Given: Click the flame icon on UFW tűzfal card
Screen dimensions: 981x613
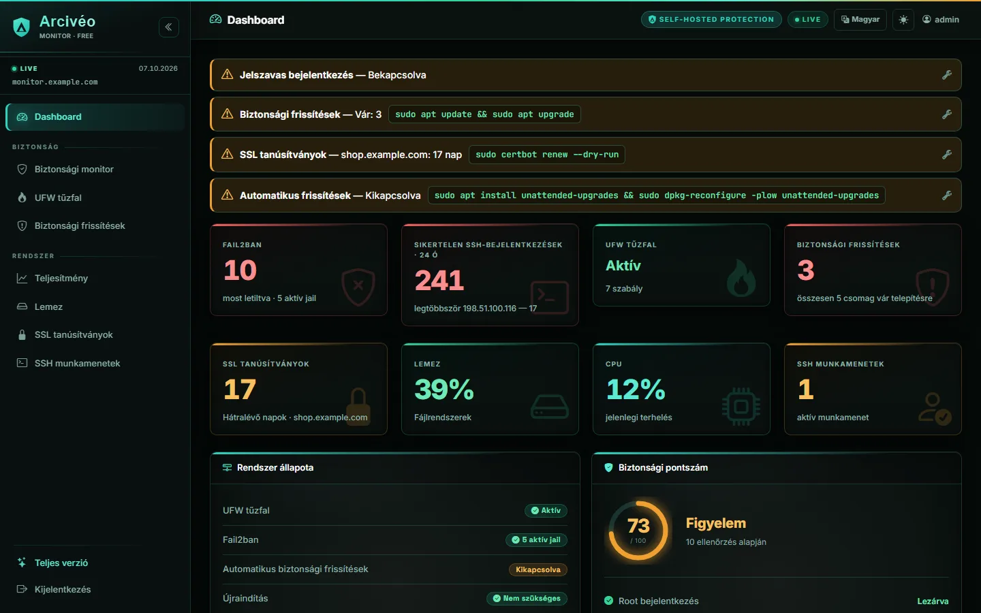Looking at the screenshot, I should pyautogui.click(x=741, y=278).
